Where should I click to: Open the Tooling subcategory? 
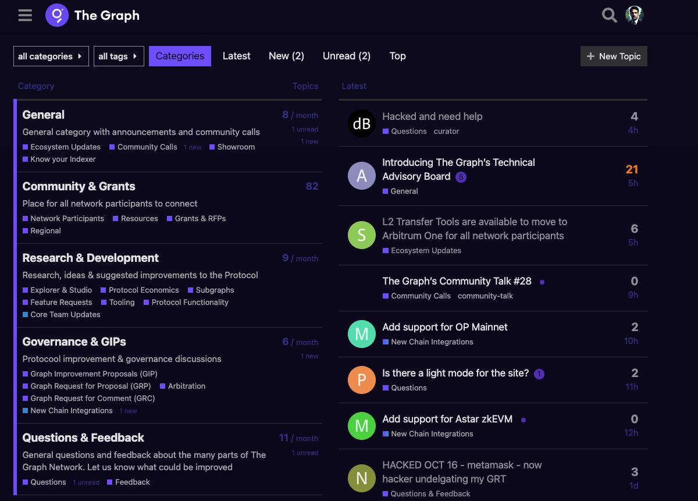pos(118,303)
